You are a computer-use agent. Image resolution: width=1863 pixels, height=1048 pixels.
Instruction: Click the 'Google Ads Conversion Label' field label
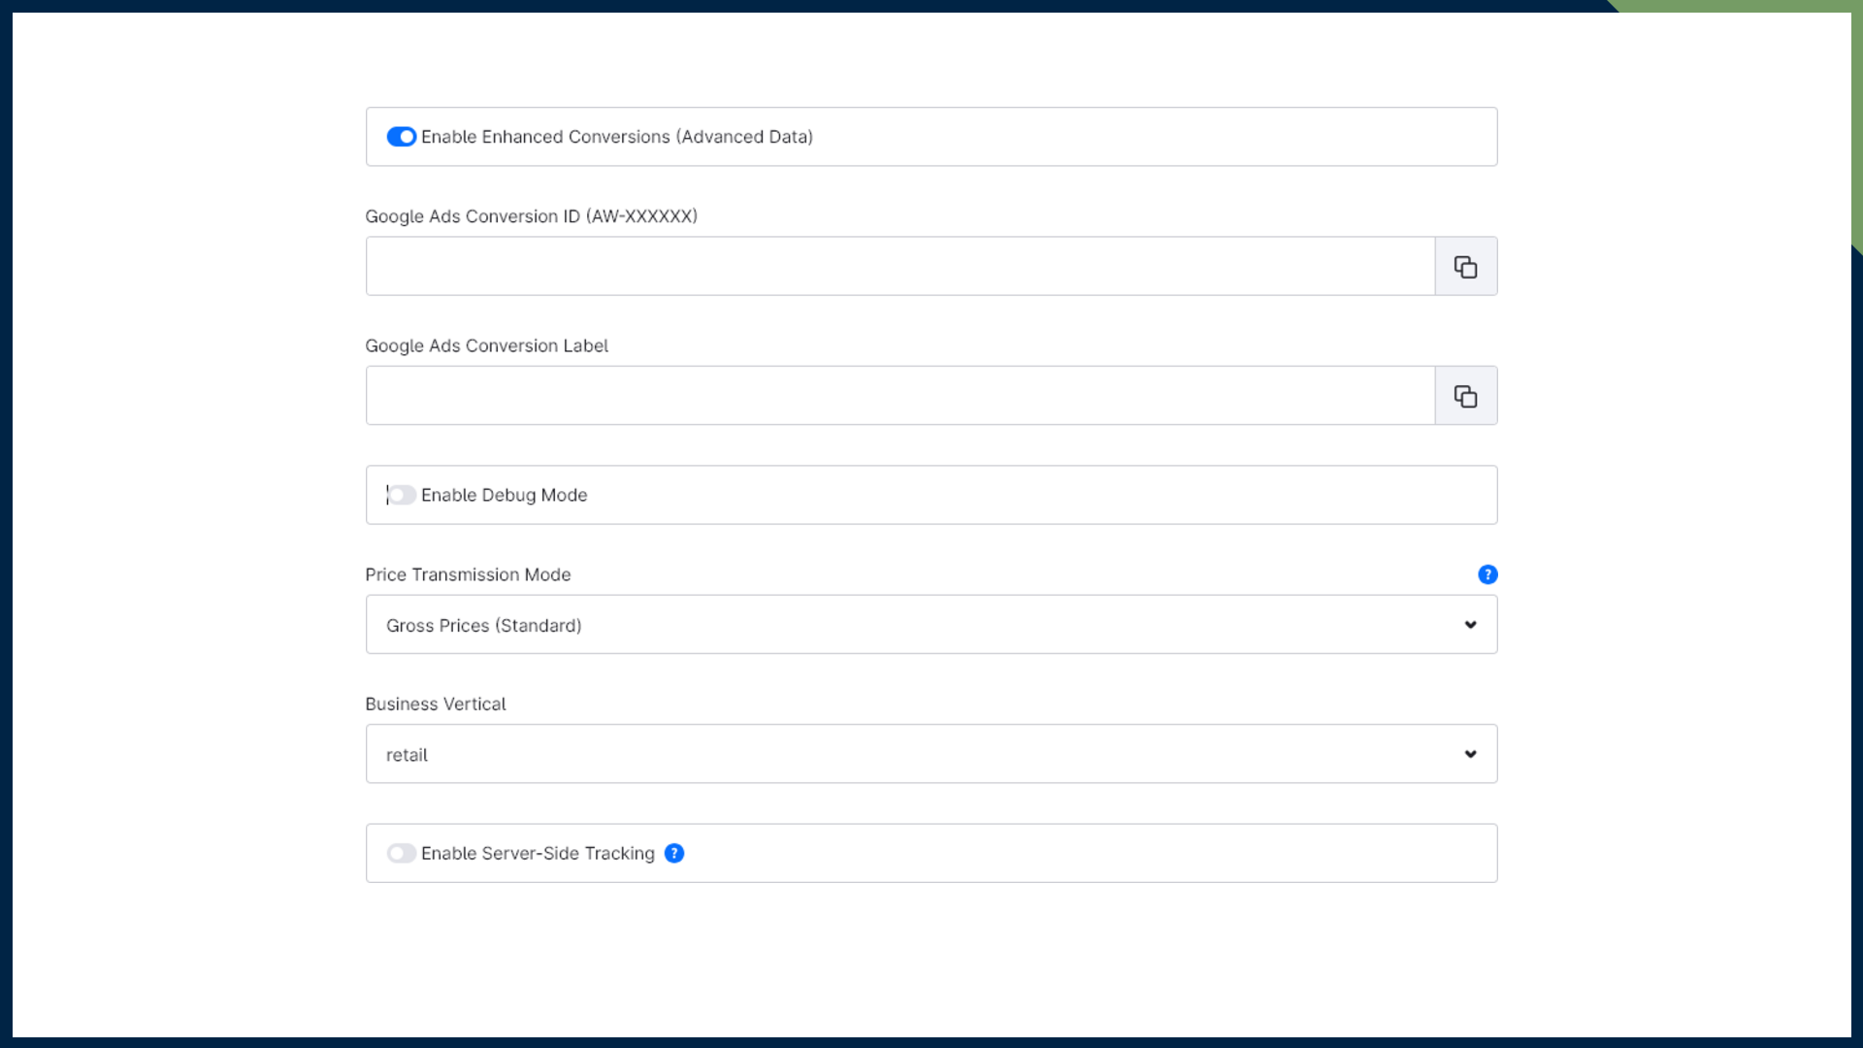(x=486, y=345)
